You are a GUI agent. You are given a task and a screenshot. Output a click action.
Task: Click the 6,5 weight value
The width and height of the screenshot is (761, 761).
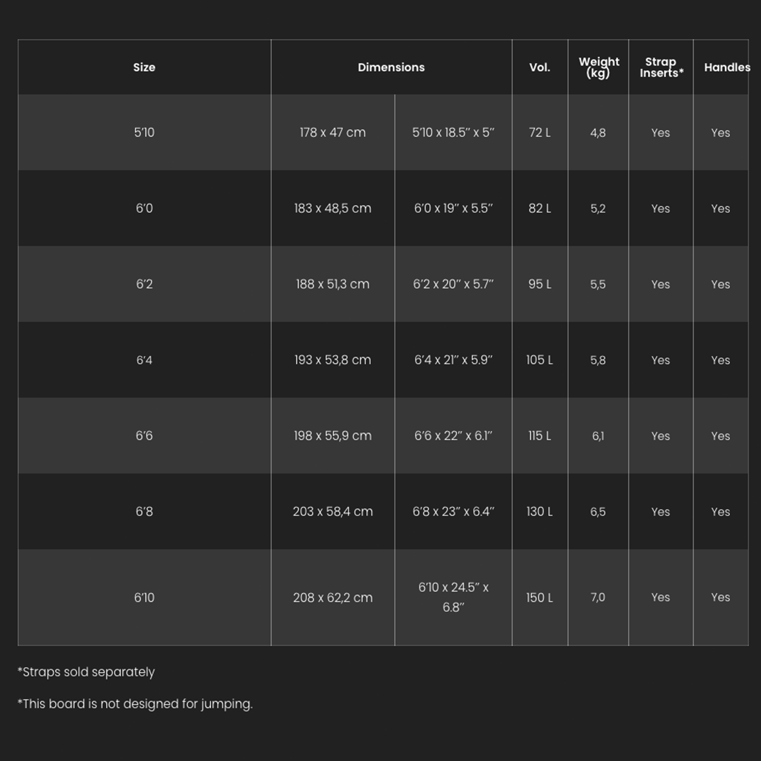[x=598, y=512]
